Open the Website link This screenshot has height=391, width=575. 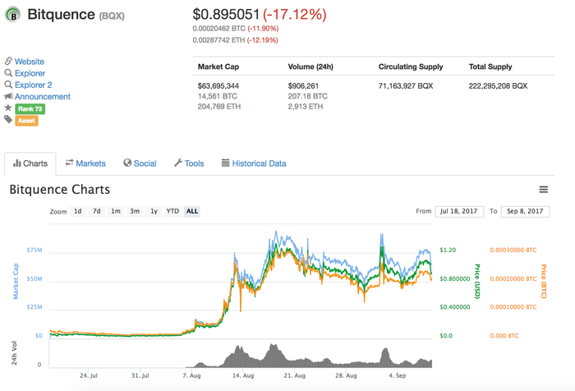(x=30, y=62)
